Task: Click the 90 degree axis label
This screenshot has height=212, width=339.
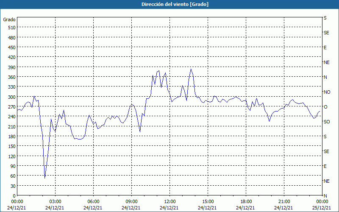Action: click(13, 166)
